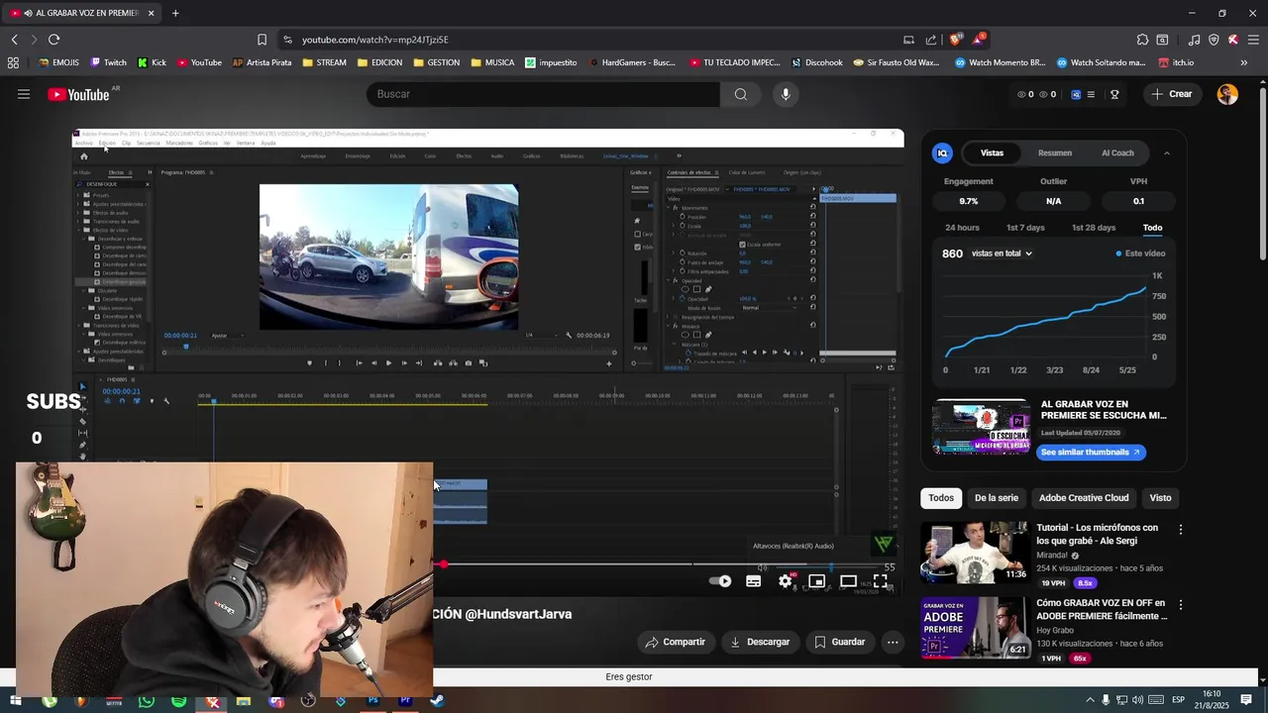Show the 24 hours stats tab
Screen dimensions: 1268x713
pos(962,228)
